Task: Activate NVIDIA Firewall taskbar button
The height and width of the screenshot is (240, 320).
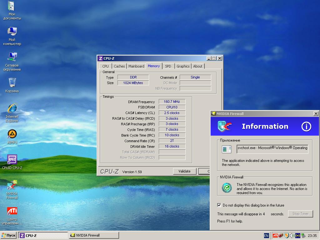Action: click(x=94, y=235)
